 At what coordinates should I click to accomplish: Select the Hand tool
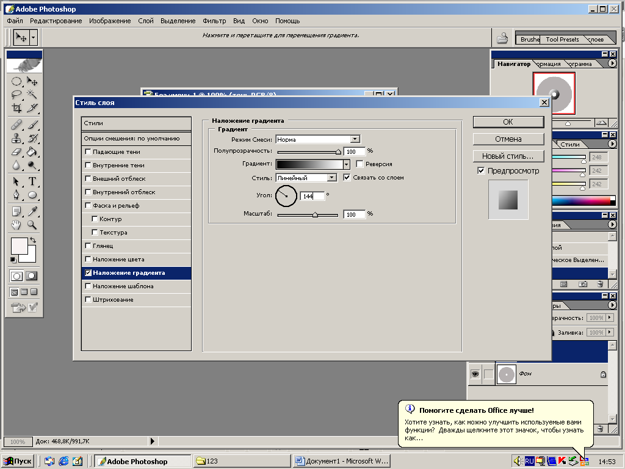pyautogui.click(x=16, y=225)
